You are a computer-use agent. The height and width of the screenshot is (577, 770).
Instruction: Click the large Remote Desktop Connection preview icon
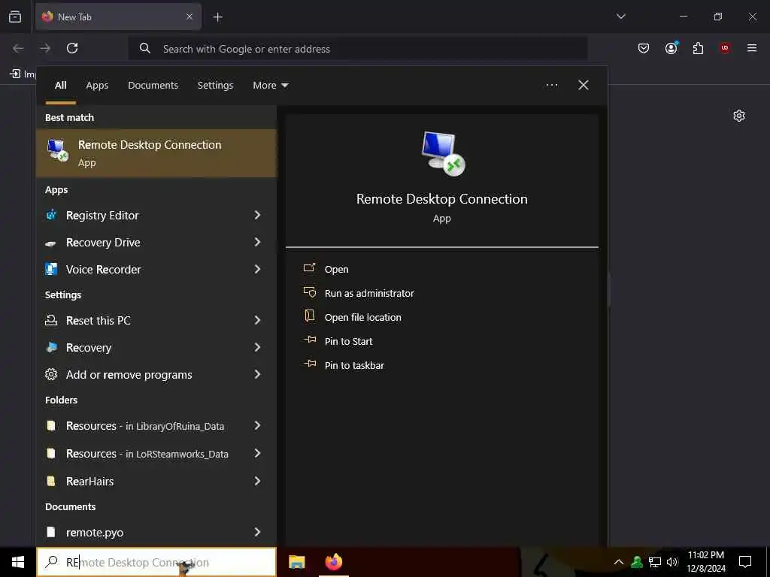coord(444,153)
